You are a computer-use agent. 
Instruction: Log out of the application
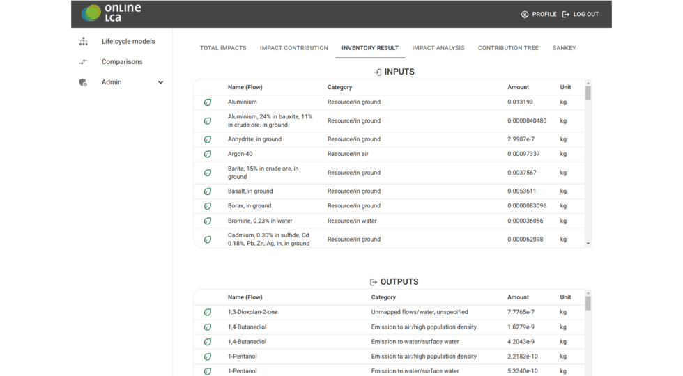click(581, 14)
